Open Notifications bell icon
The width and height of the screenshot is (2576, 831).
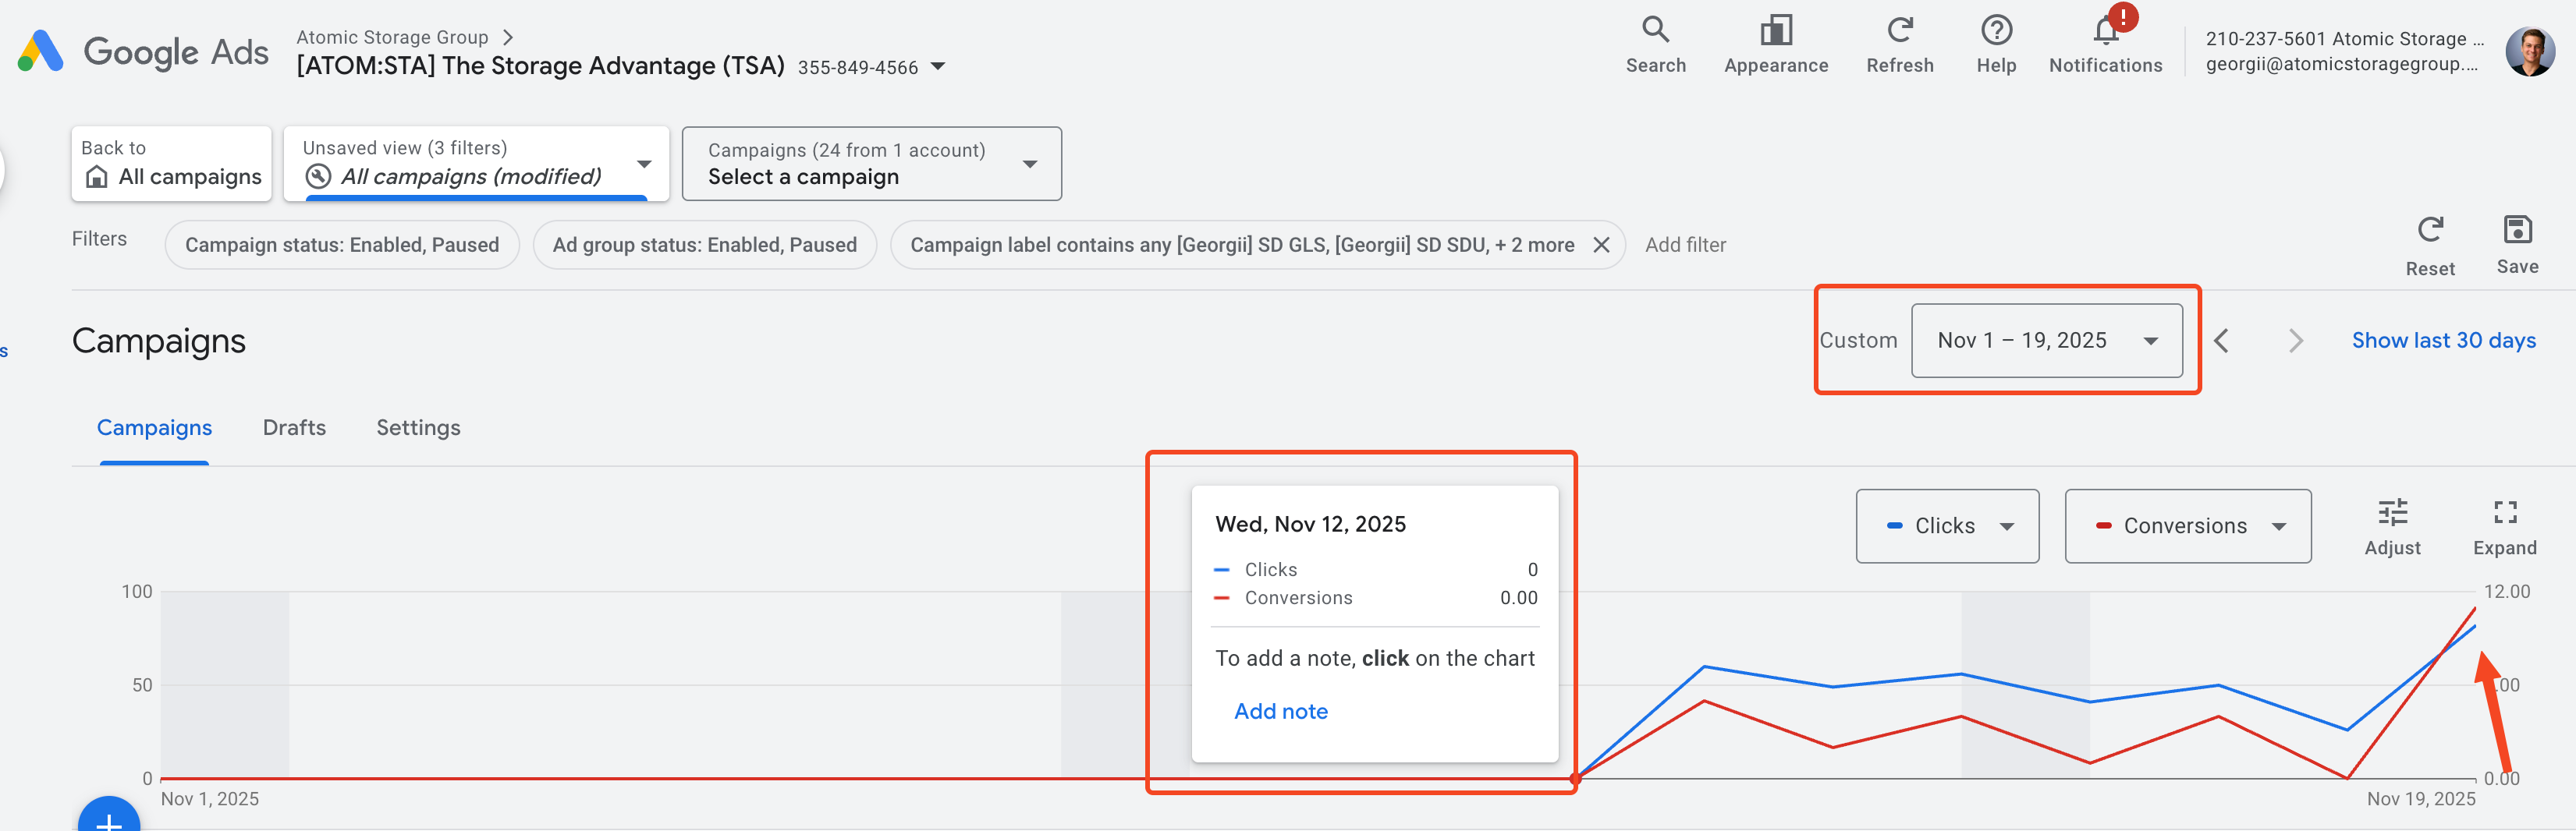click(2105, 32)
